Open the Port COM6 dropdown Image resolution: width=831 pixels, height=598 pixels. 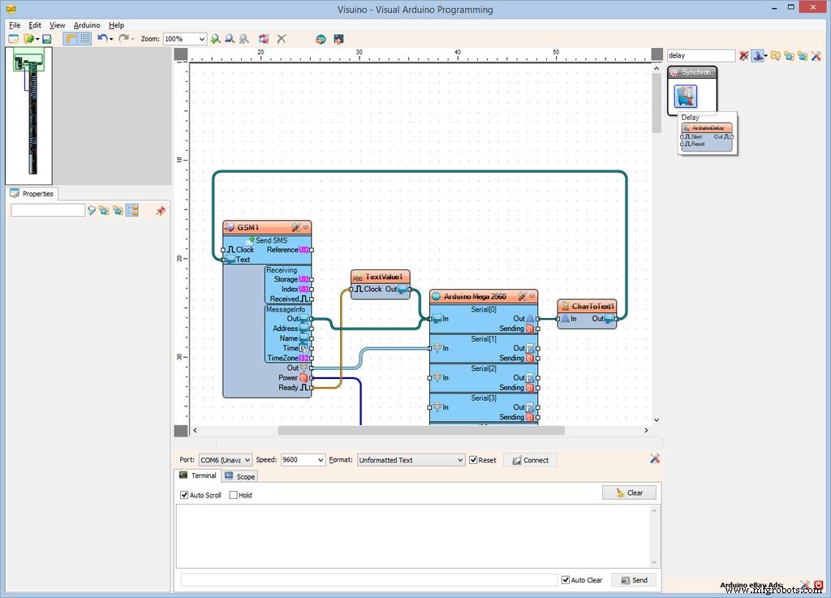[x=226, y=460]
